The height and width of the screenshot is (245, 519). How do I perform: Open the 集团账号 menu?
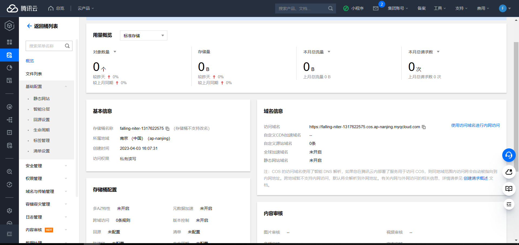coord(398,8)
